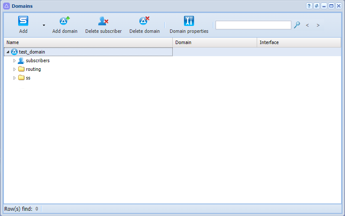Expand the routing folder

coord(14,70)
